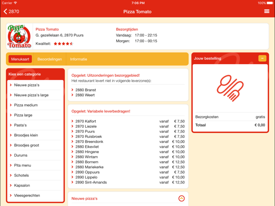275x206 pixels.
Task: Select category Nieuwe pizza's large
Action: (x=35, y=95)
